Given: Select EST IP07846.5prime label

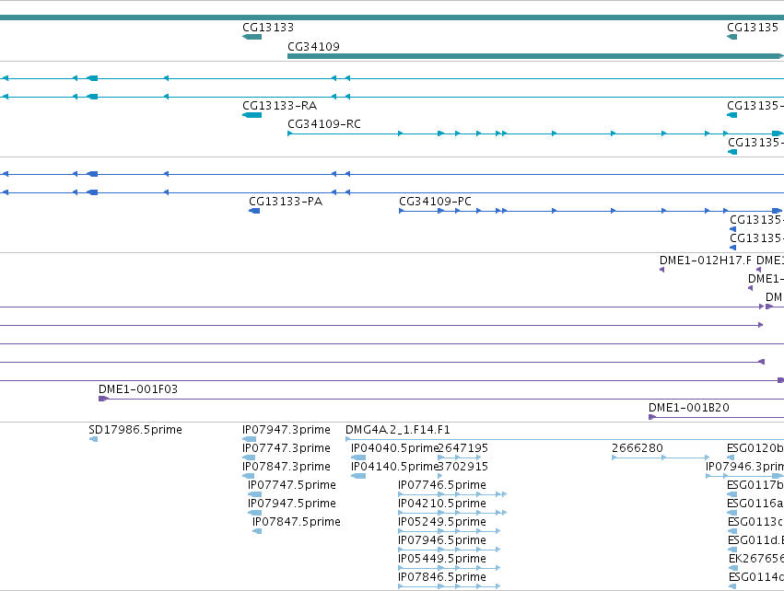Looking at the screenshot, I should tap(442, 577).
